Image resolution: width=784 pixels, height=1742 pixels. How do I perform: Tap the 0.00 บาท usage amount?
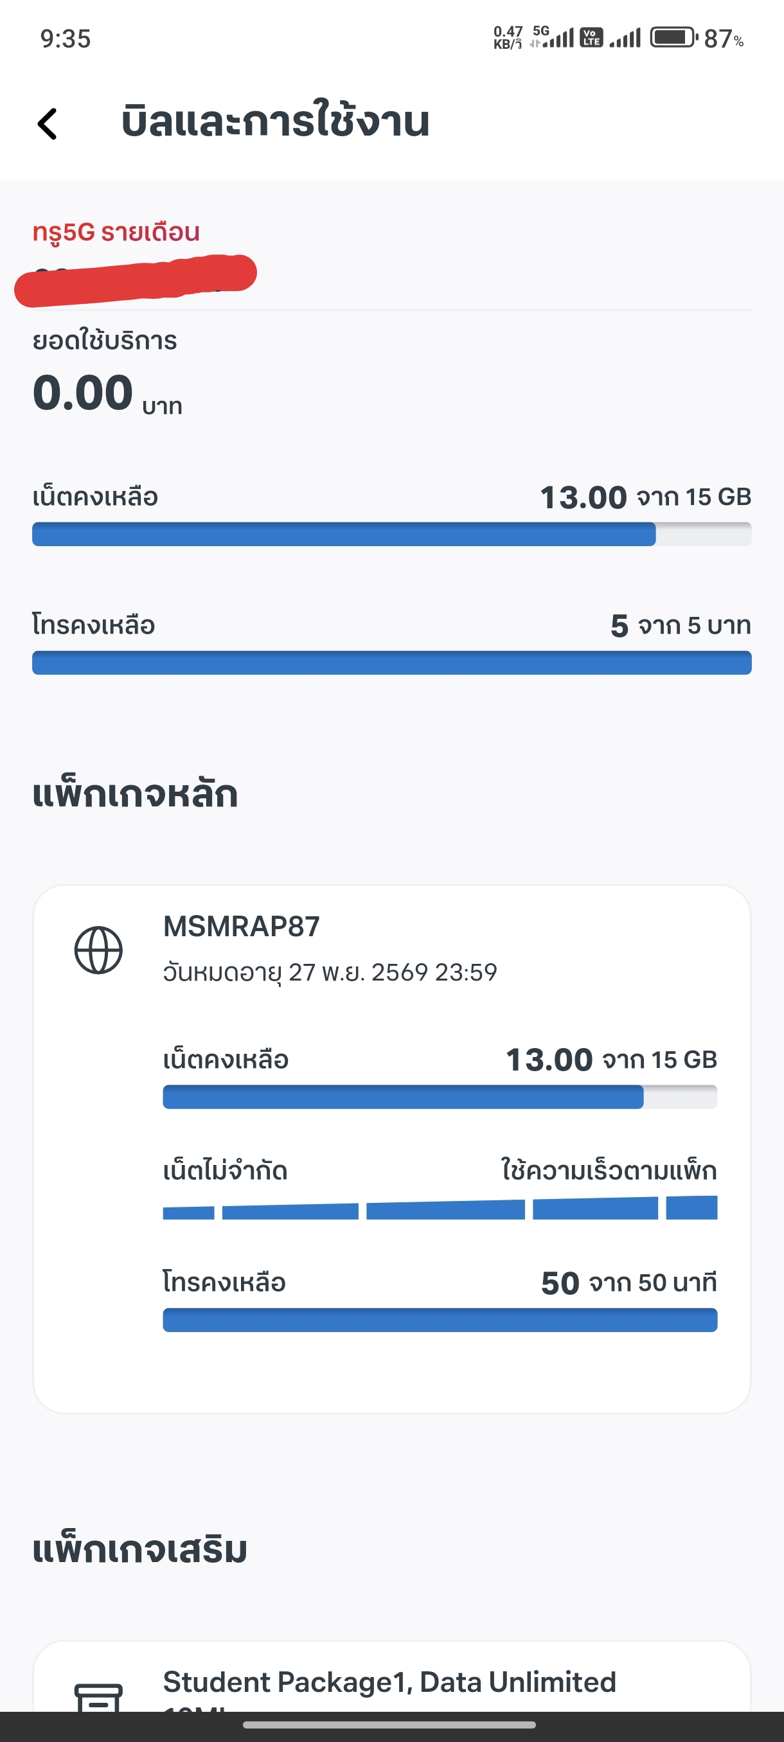pyautogui.click(x=107, y=394)
